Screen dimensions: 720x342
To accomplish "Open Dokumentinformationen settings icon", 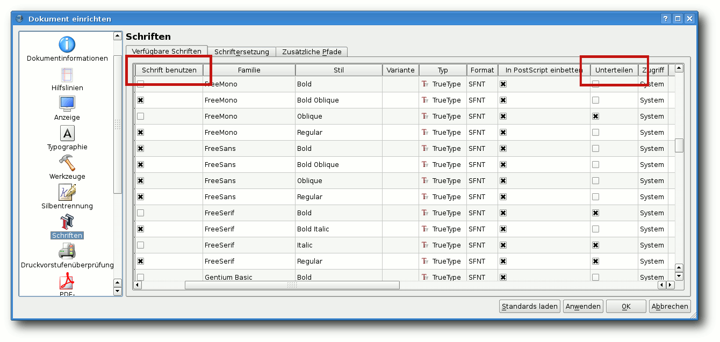I will (x=67, y=45).
